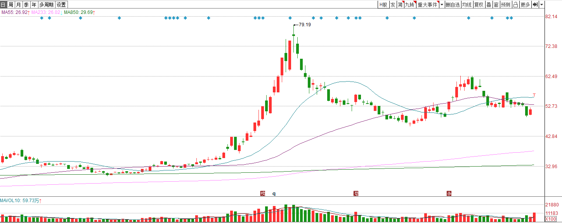Viewport: 562px width, 223px height.
Task: Click the 82.14 price axis label
Action: point(551,17)
